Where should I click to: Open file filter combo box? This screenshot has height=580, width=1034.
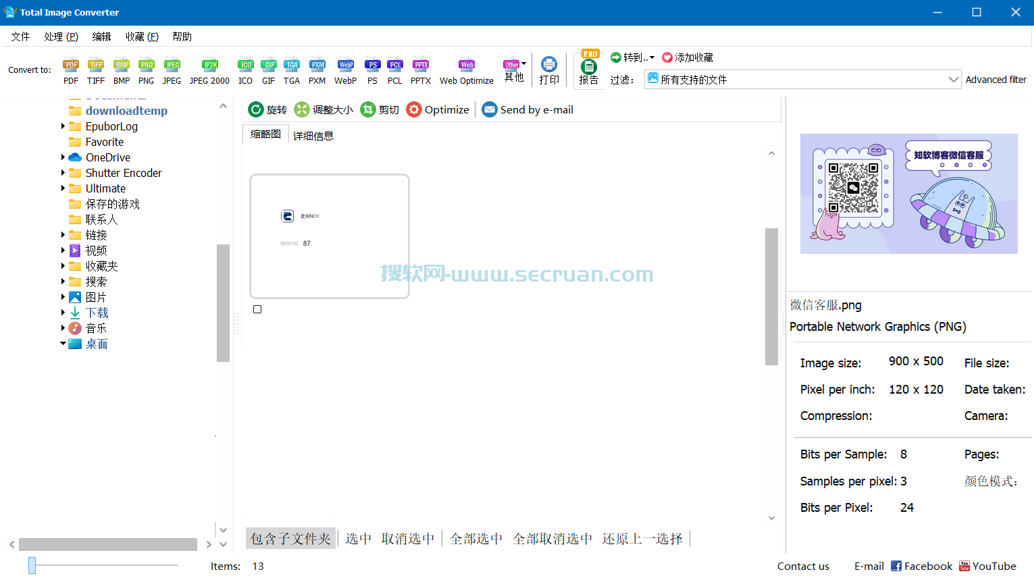[802, 80]
